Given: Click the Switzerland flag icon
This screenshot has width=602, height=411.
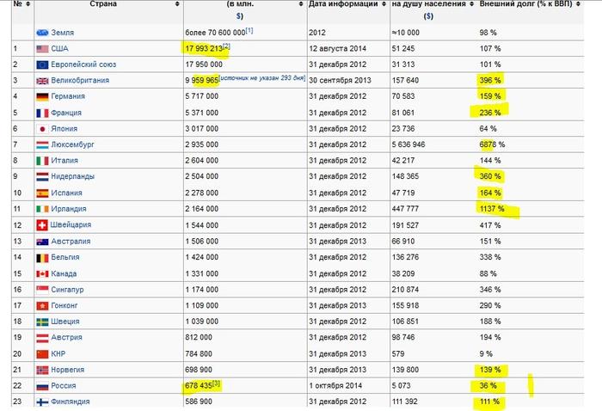Looking at the screenshot, I should coord(42,224).
